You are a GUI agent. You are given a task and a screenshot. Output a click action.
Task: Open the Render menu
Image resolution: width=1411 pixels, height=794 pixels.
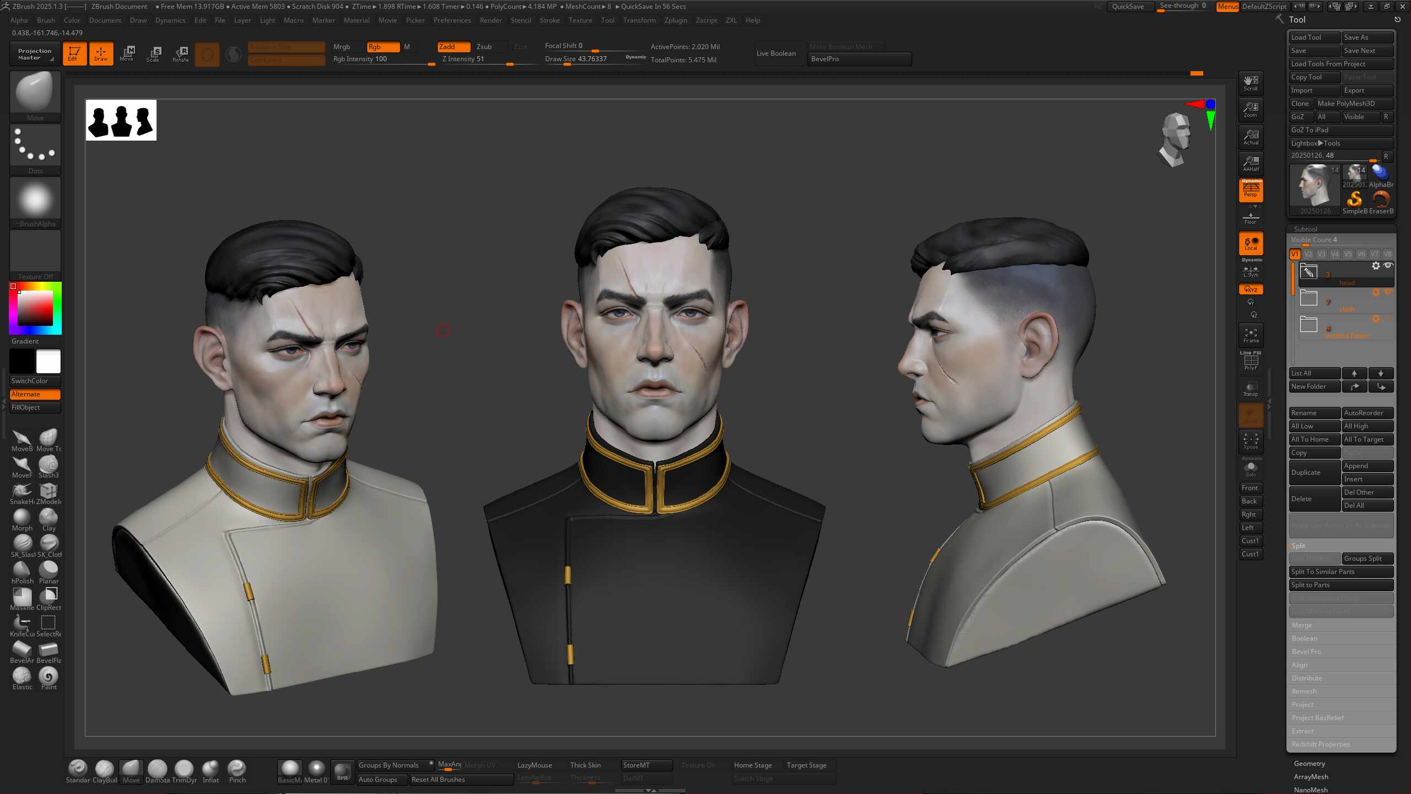tap(490, 20)
